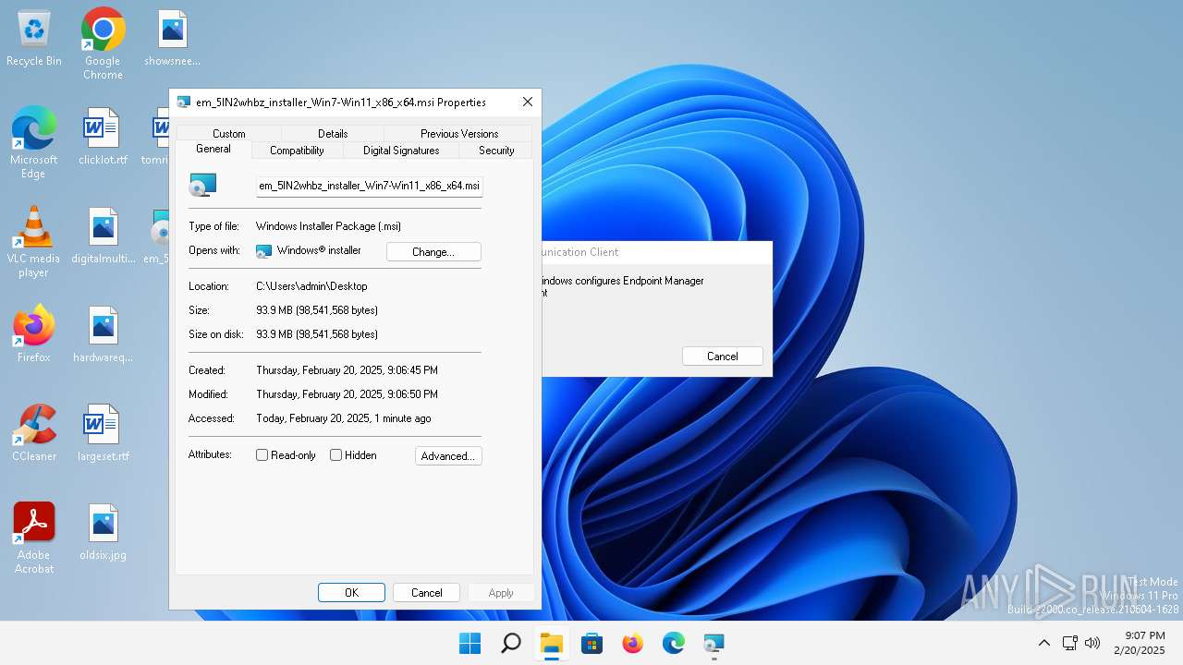This screenshot has width=1183, height=665.
Task: Launch VLC media player shortcut
Action: (33, 242)
